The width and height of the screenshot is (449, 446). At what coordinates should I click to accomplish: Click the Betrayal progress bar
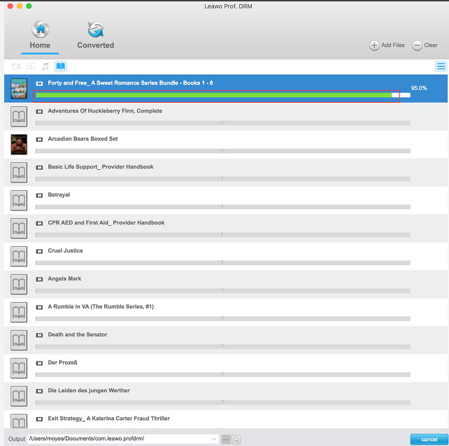click(223, 207)
